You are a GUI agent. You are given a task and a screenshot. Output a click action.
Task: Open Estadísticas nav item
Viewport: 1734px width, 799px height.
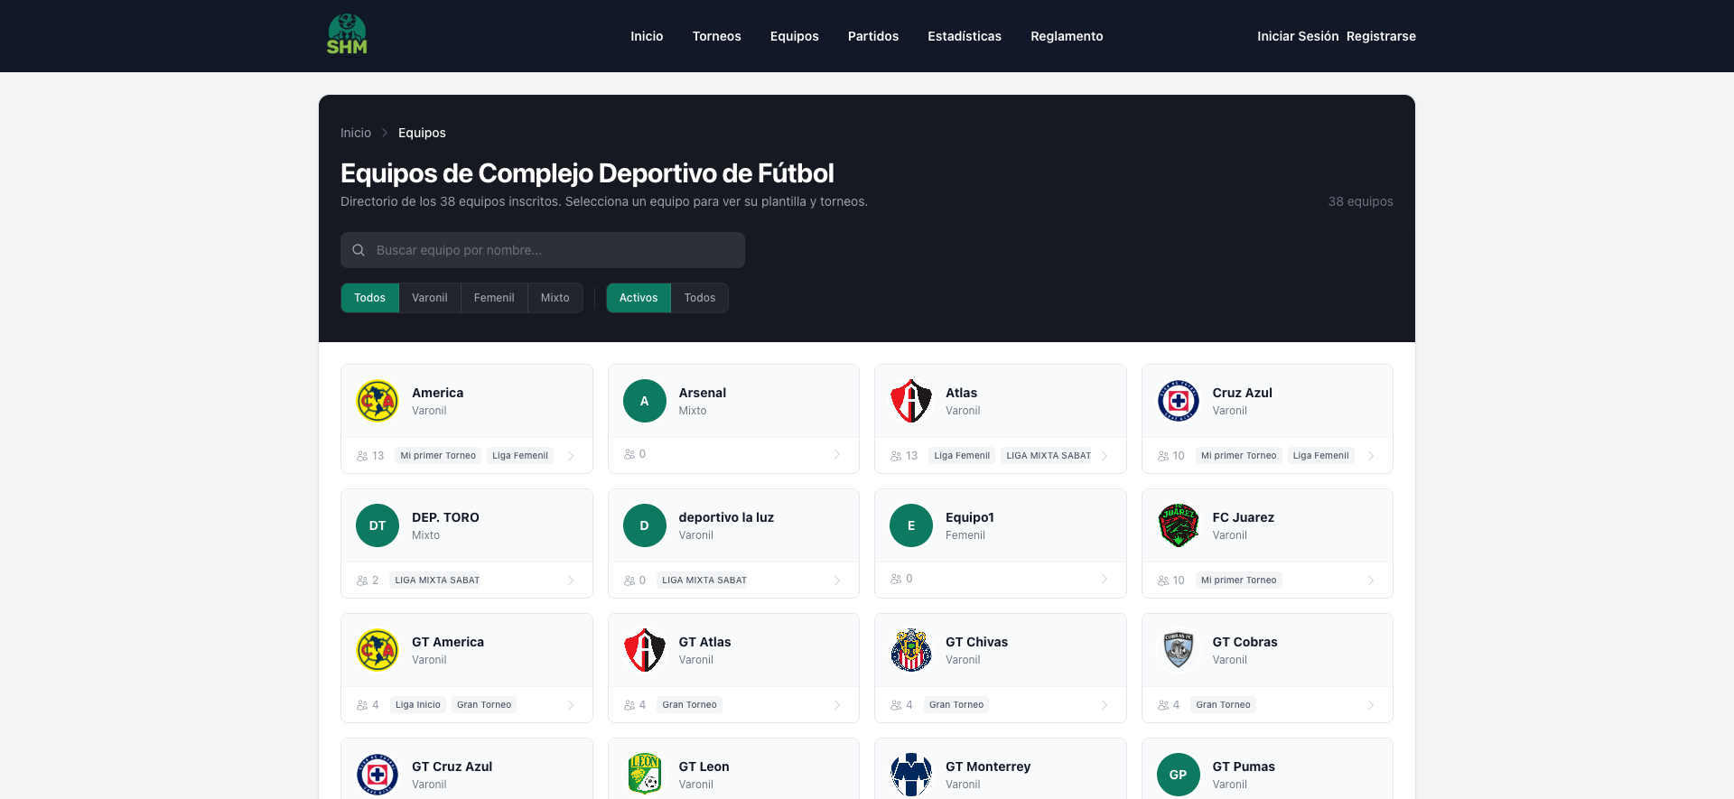tap(965, 36)
